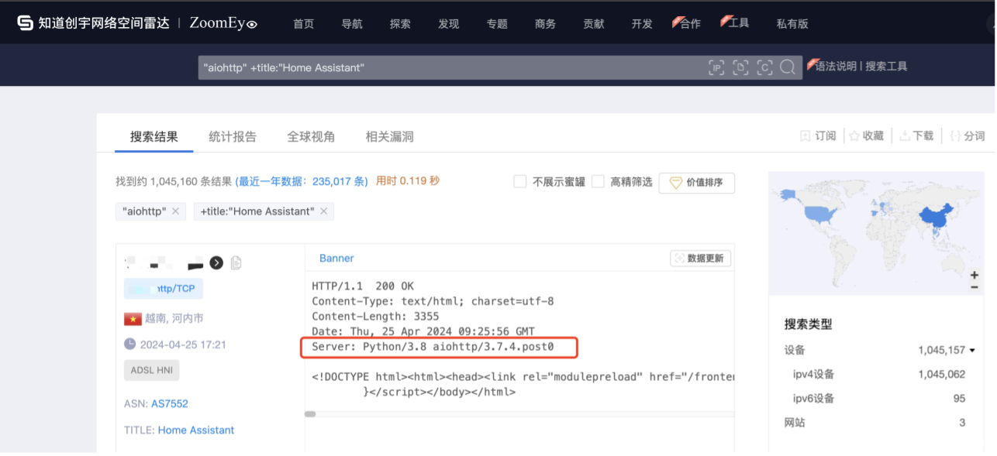This screenshot has width=997, height=456.
Task: Click the http/TCP port tag
Action: tap(164, 288)
